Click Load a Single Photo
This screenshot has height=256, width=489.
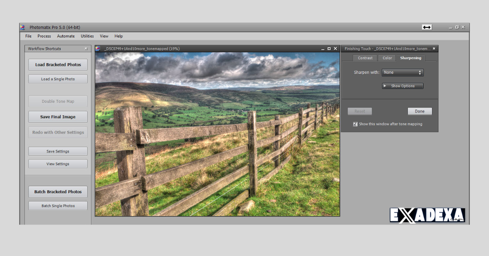tap(57, 79)
